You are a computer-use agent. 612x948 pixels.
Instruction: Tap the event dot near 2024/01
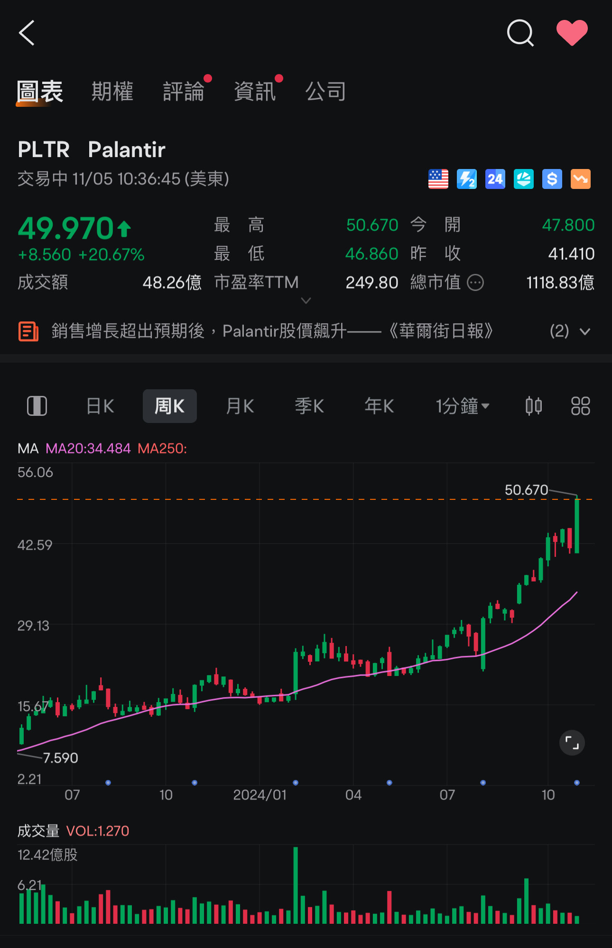296,783
